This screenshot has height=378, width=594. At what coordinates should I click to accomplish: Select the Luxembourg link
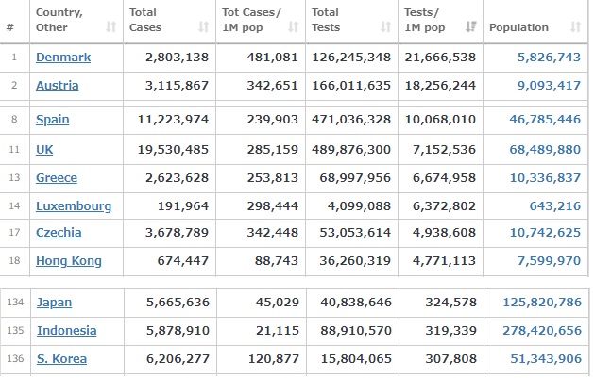[x=74, y=205]
